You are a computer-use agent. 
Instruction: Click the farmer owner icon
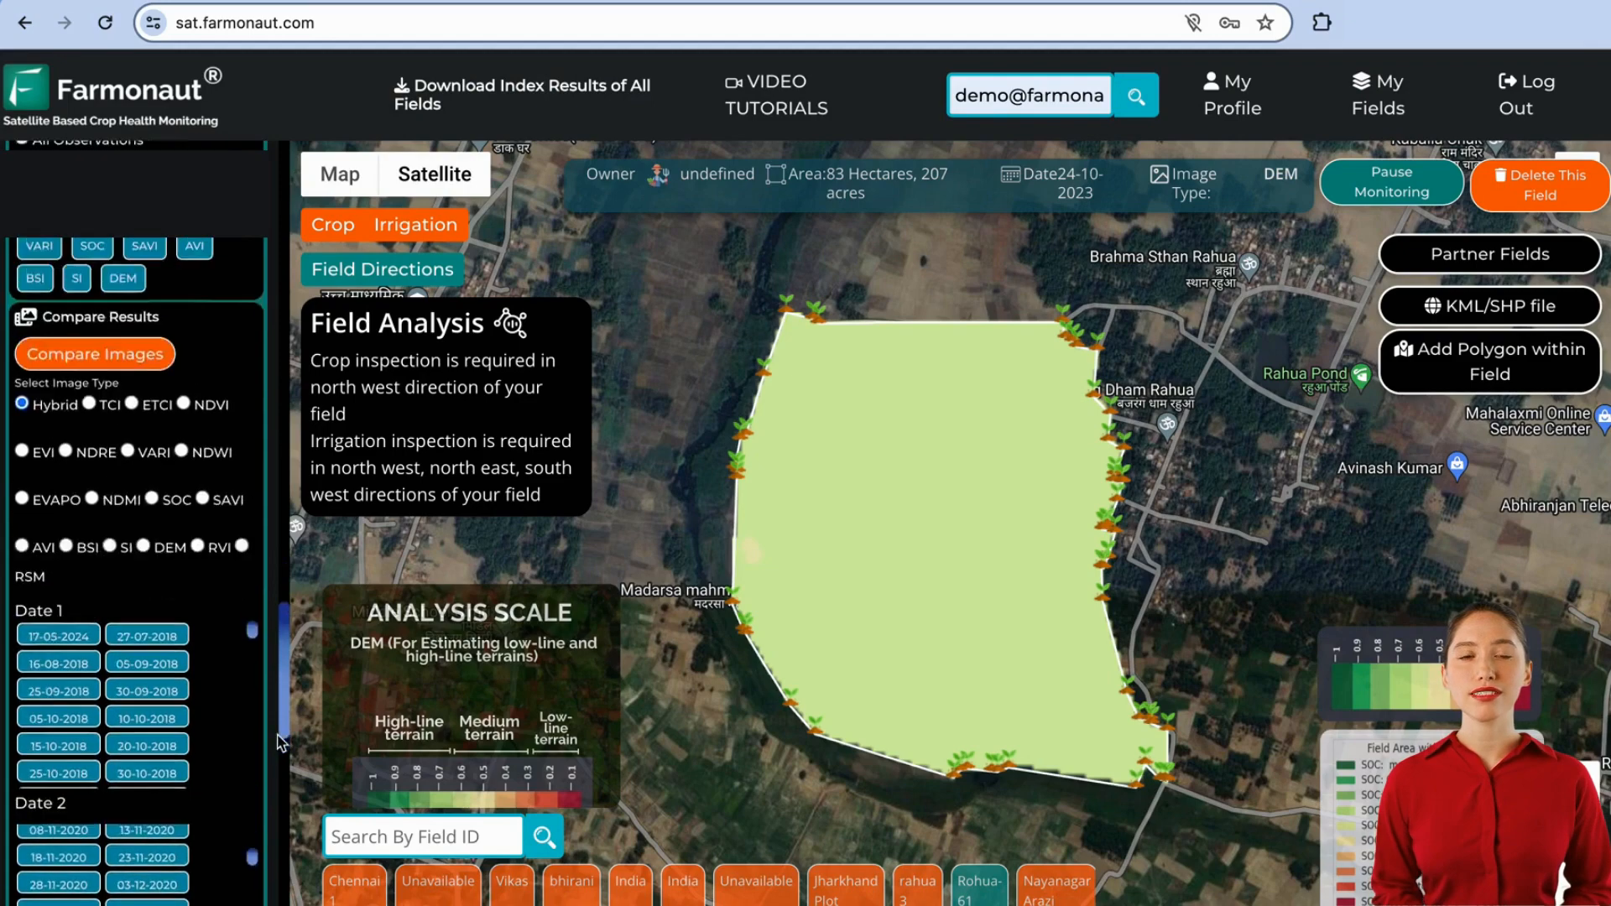coord(659,174)
